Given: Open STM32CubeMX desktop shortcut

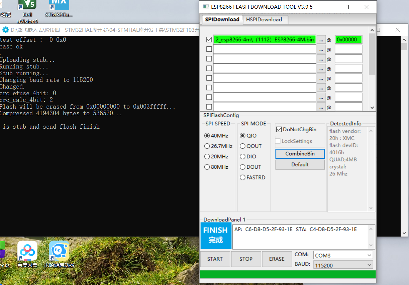Looking at the screenshot, I should pyautogui.click(x=59, y=8).
